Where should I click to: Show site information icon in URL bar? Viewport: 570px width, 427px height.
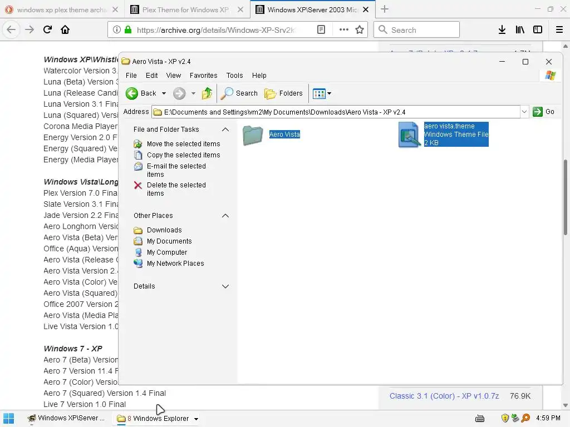point(116,30)
